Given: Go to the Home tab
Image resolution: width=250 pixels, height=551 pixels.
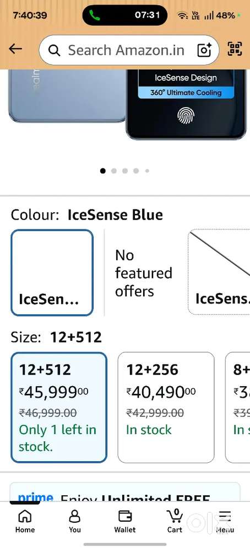Looking at the screenshot, I should pyautogui.click(x=25, y=521).
